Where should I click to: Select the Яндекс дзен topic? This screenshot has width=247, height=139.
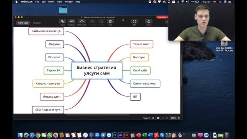pyautogui.click(x=52, y=97)
